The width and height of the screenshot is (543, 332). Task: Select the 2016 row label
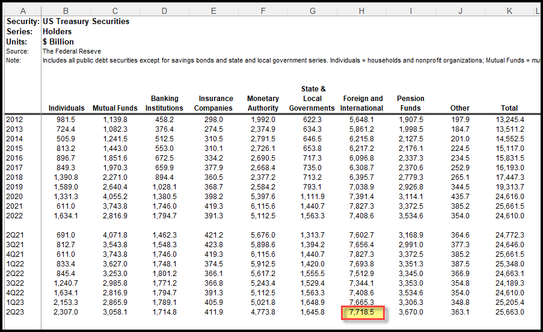point(14,158)
